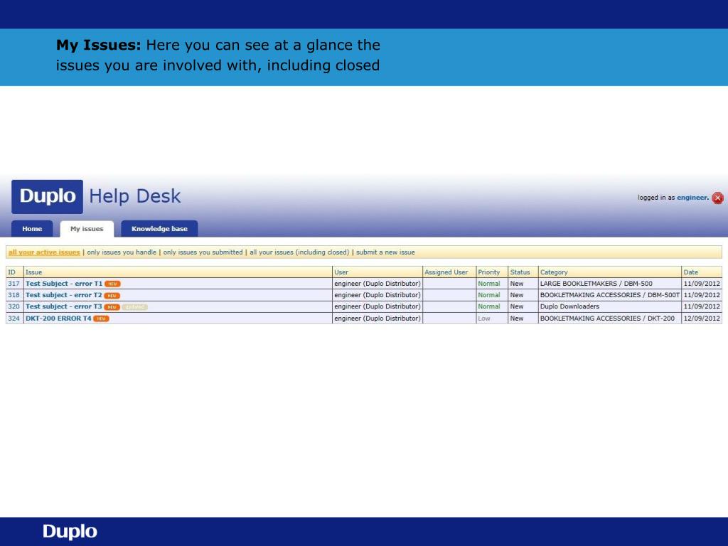The width and height of the screenshot is (728, 546).
Task: Click the new badge on issue 317
Action: coord(112,284)
